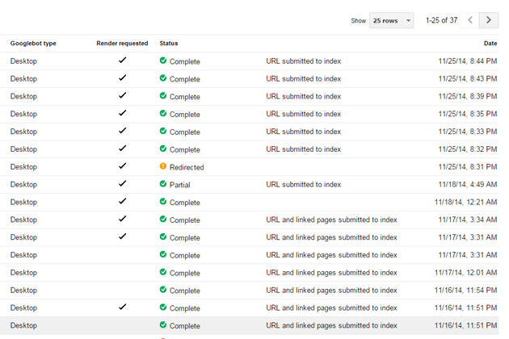The width and height of the screenshot is (509, 339).
Task: Click linked pages submitted text for 12:01 AM
Action: (x=331, y=273)
